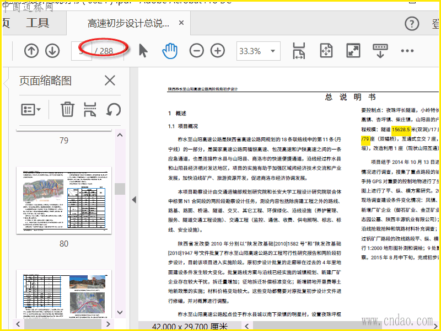The width and height of the screenshot is (441, 331).
Task: Switch to the 工具 tab
Action: [x=37, y=23]
